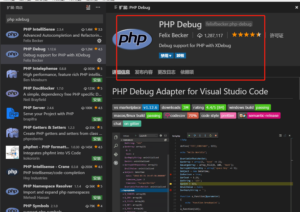Select PHP Intelephense elephant icon
The image size is (300, 212).
click(x=12, y=74)
